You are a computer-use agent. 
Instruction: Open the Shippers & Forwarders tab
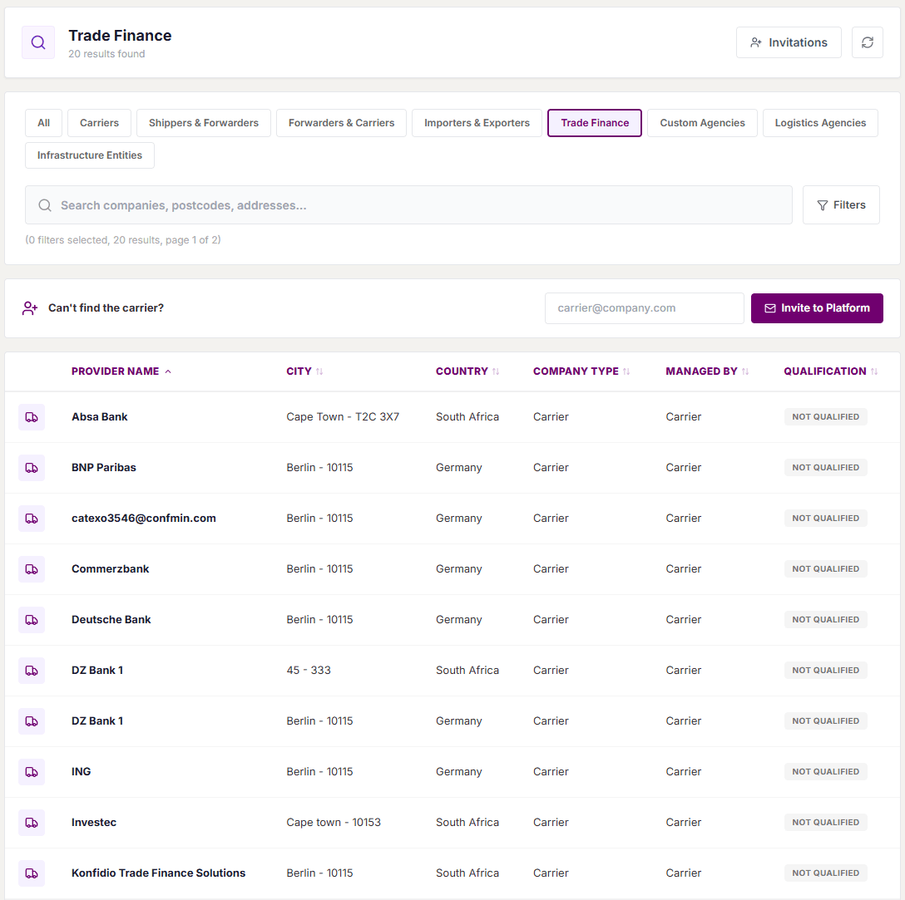tap(204, 123)
